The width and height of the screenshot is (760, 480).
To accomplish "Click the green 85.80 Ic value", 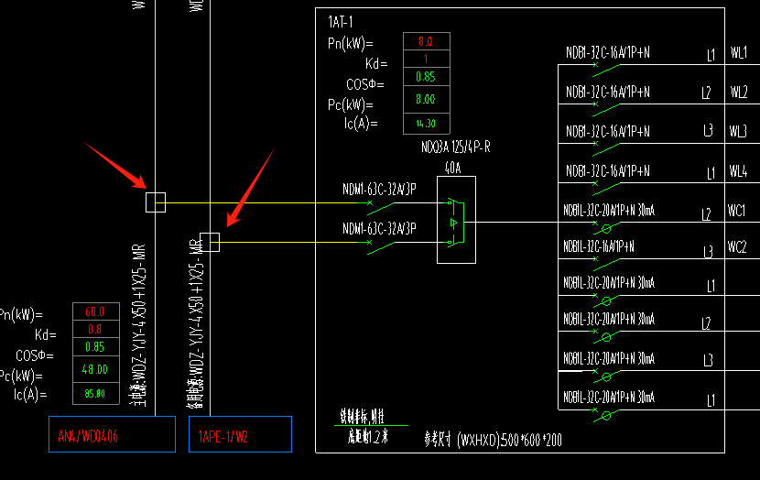I will tap(95, 394).
